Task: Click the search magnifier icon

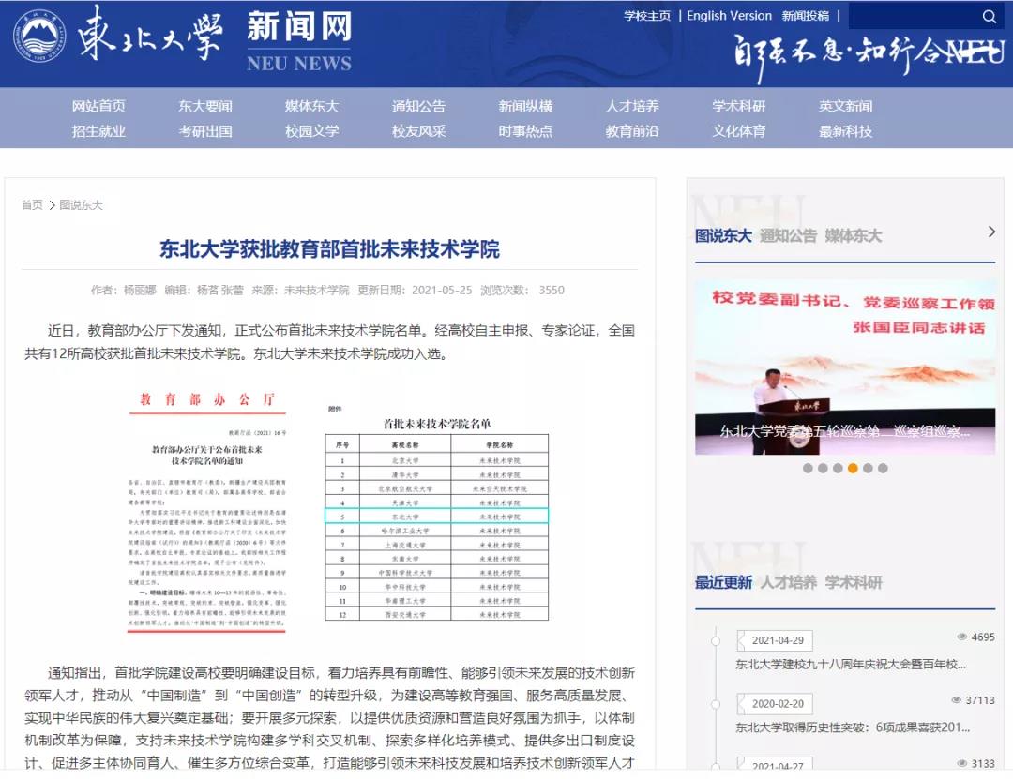Action: pos(990,17)
